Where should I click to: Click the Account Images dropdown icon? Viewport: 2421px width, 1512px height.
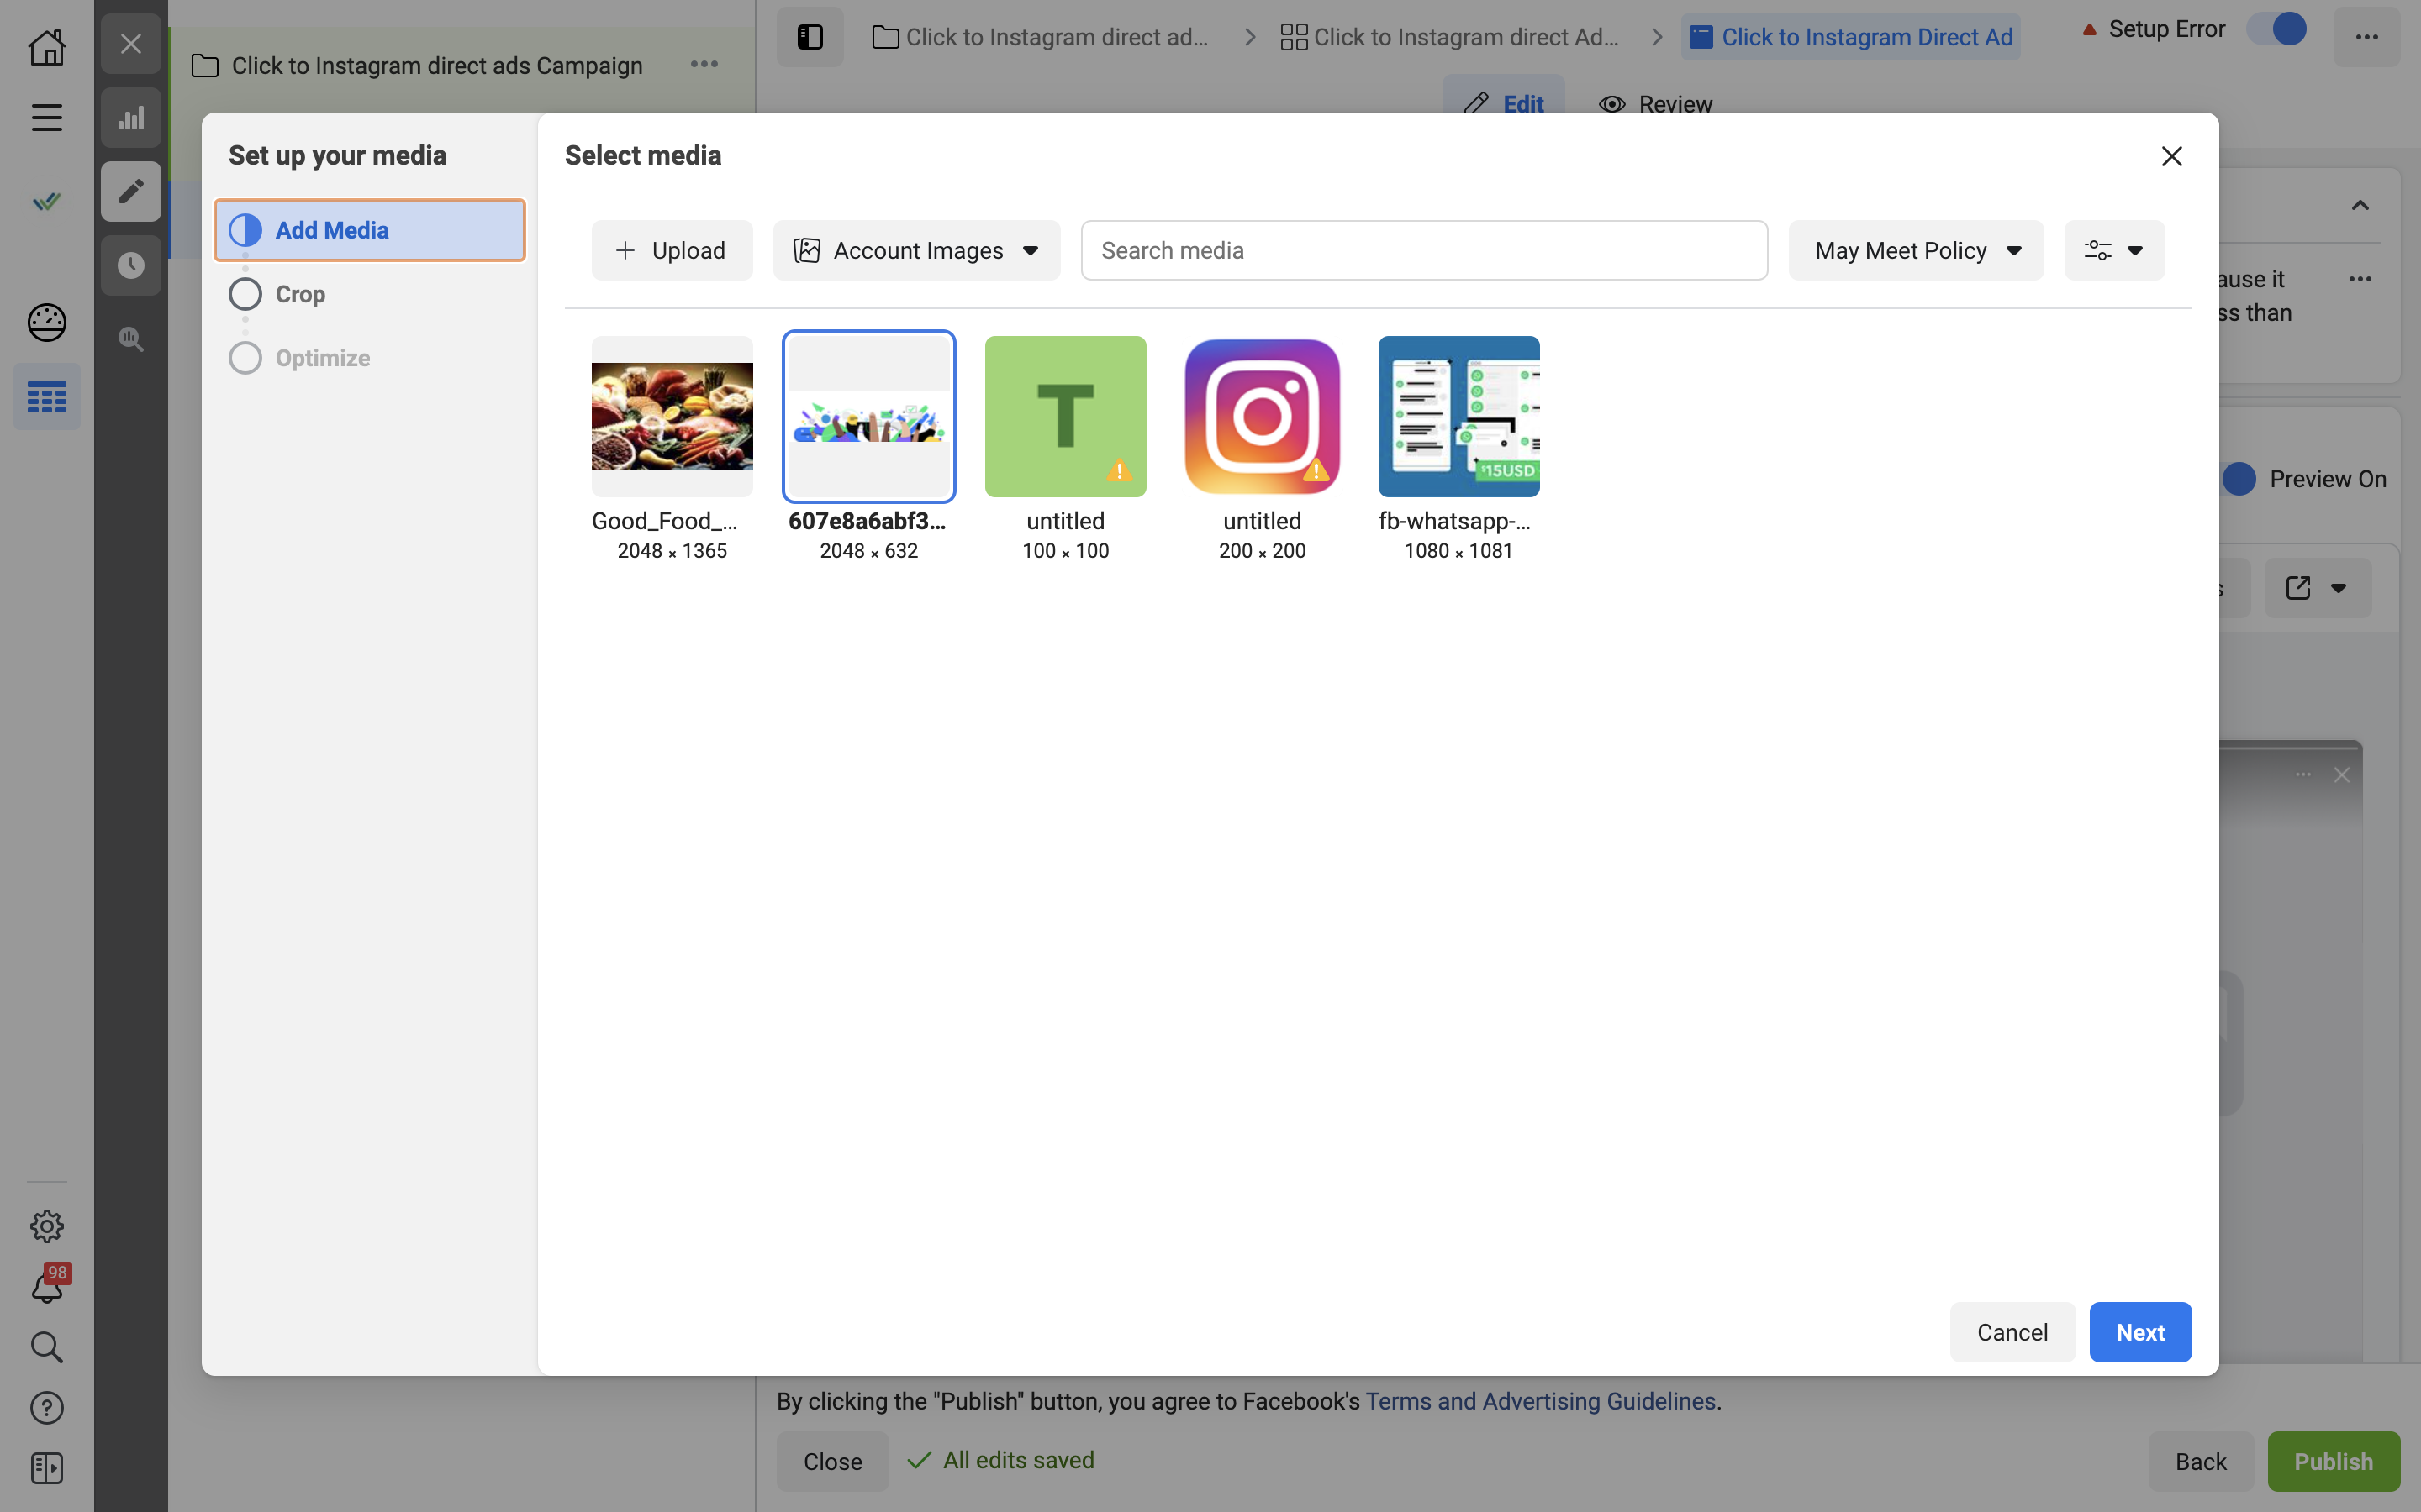tap(1031, 251)
